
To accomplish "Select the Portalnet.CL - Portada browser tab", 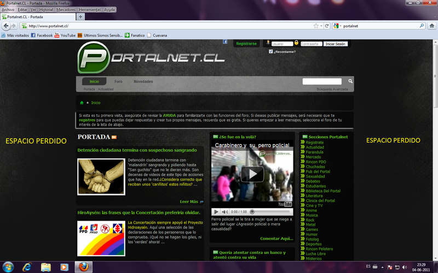I will click(x=38, y=17).
